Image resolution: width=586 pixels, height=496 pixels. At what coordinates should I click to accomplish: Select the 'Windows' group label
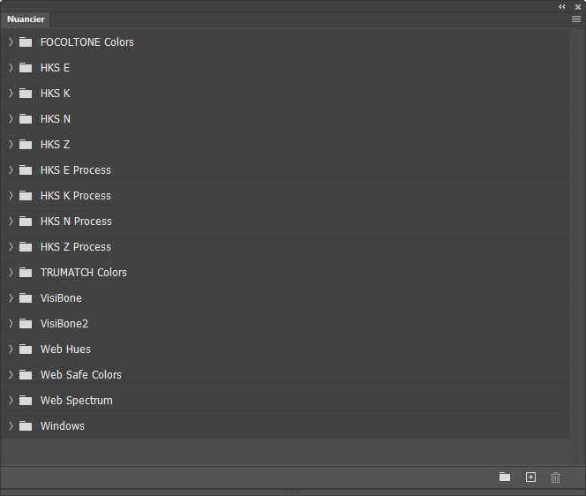tap(63, 426)
